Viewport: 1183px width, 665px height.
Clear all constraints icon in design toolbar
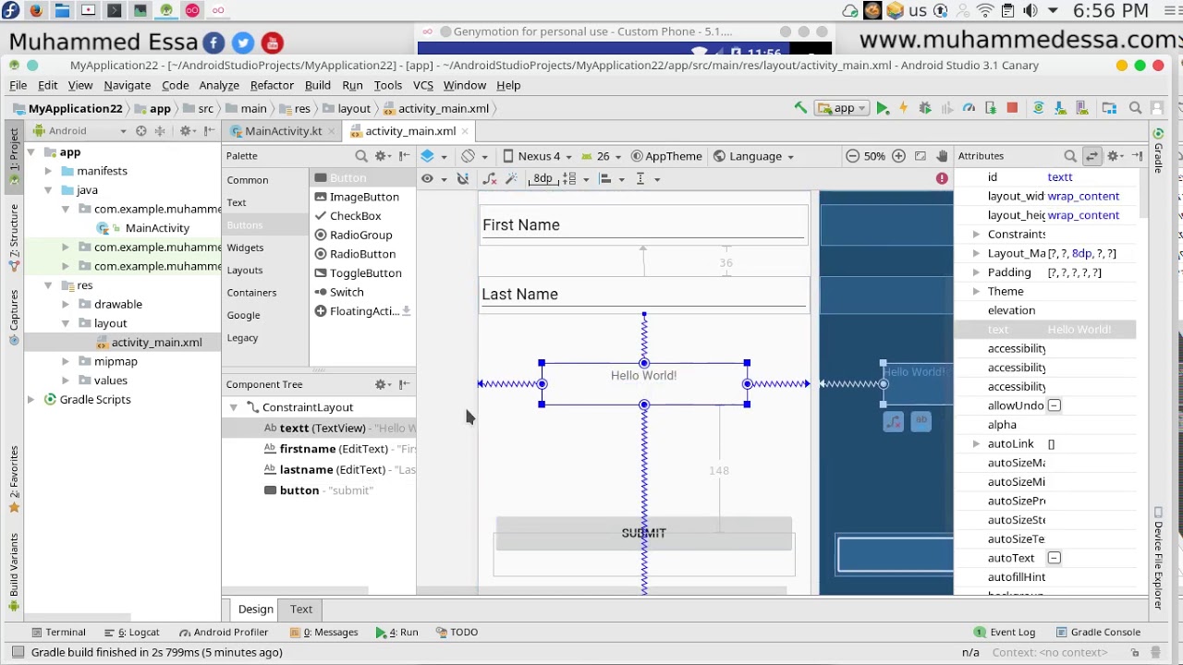click(x=490, y=178)
